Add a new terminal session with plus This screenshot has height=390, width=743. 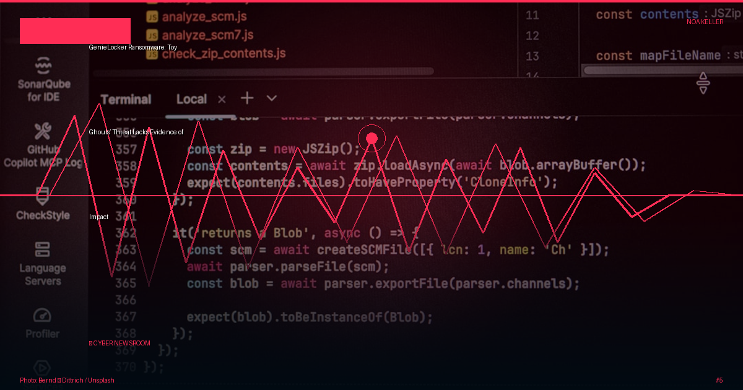247,98
